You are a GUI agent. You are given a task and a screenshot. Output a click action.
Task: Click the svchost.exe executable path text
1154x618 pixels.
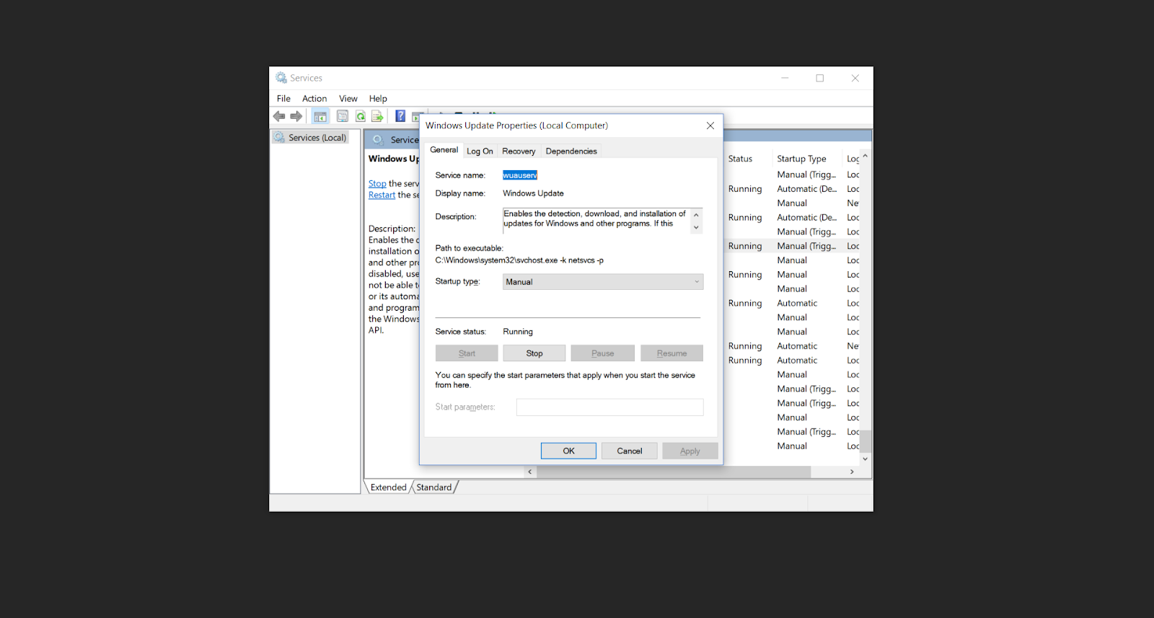519,260
